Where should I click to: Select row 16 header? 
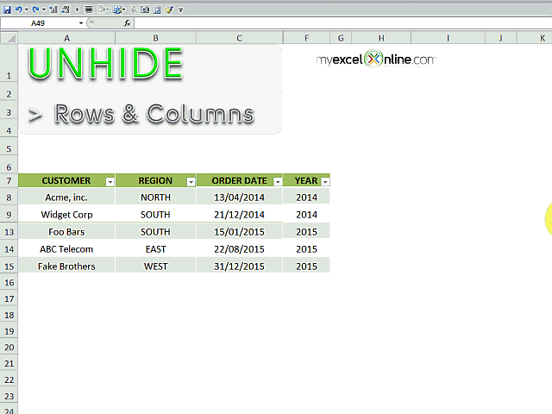coord(9,282)
